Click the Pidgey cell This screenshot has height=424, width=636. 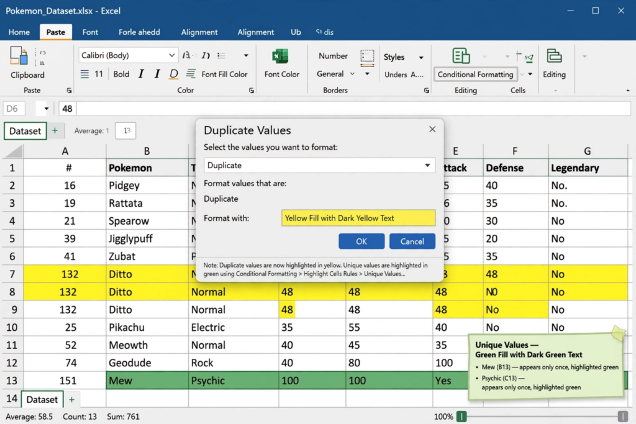tap(147, 185)
